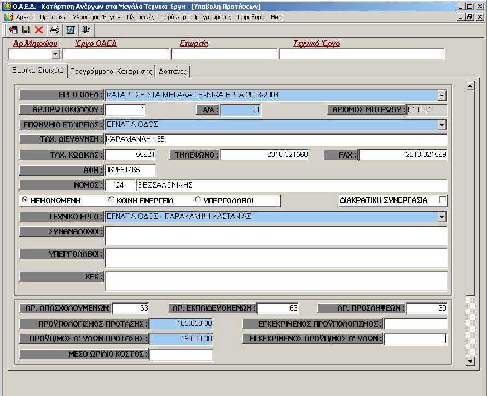Switch to the Προγράμματα Κατάρτισης tab

point(111,72)
